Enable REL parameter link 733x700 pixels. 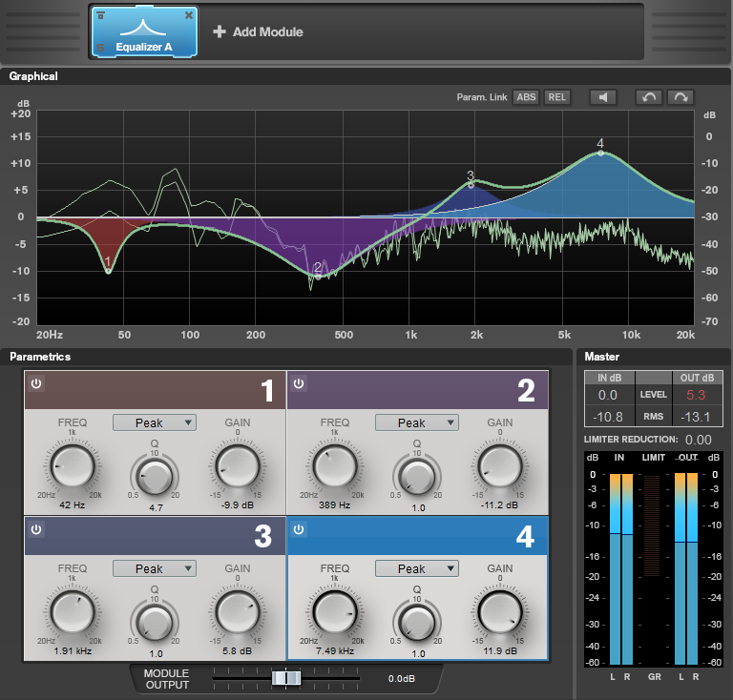pos(556,97)
